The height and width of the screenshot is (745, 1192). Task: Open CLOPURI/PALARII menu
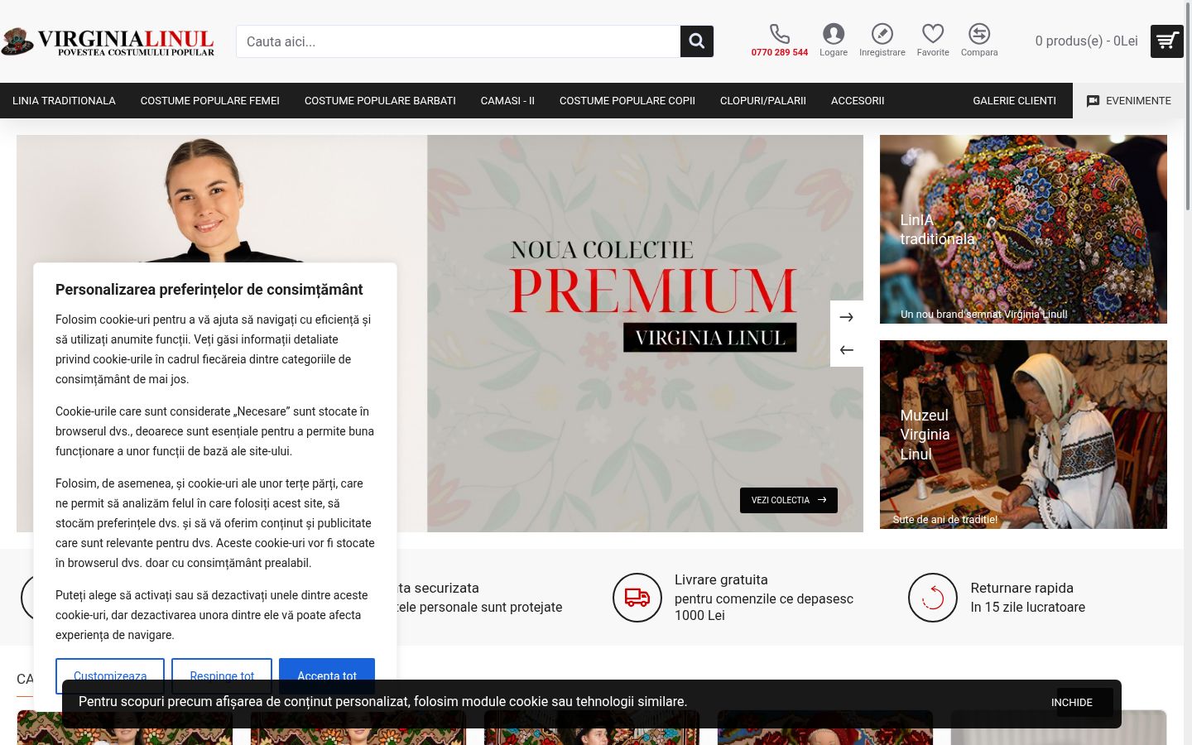pos(763,101)
